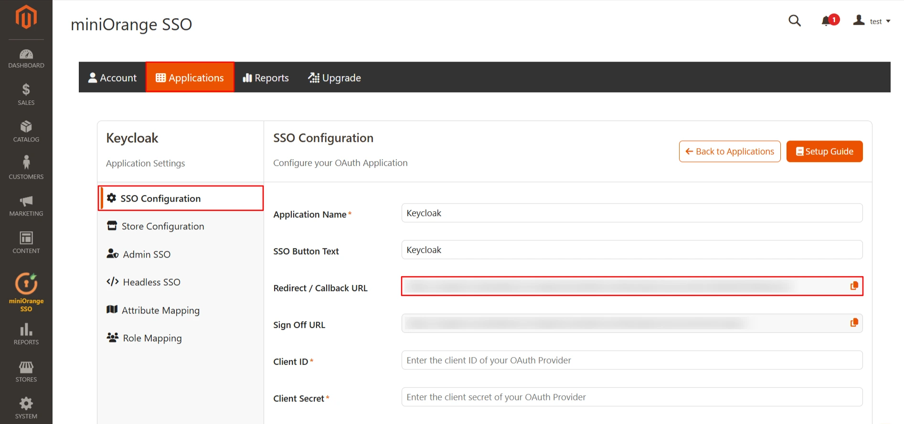Select Admin SSO in settings menu

(181, 254)
